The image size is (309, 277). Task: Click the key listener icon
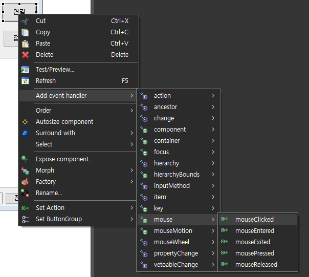pos(144,208)
